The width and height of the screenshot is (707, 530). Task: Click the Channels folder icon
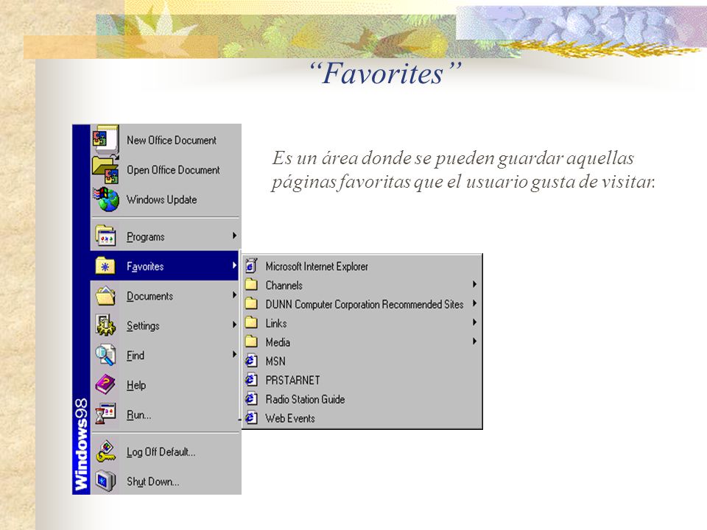click(x=252, y=285)
